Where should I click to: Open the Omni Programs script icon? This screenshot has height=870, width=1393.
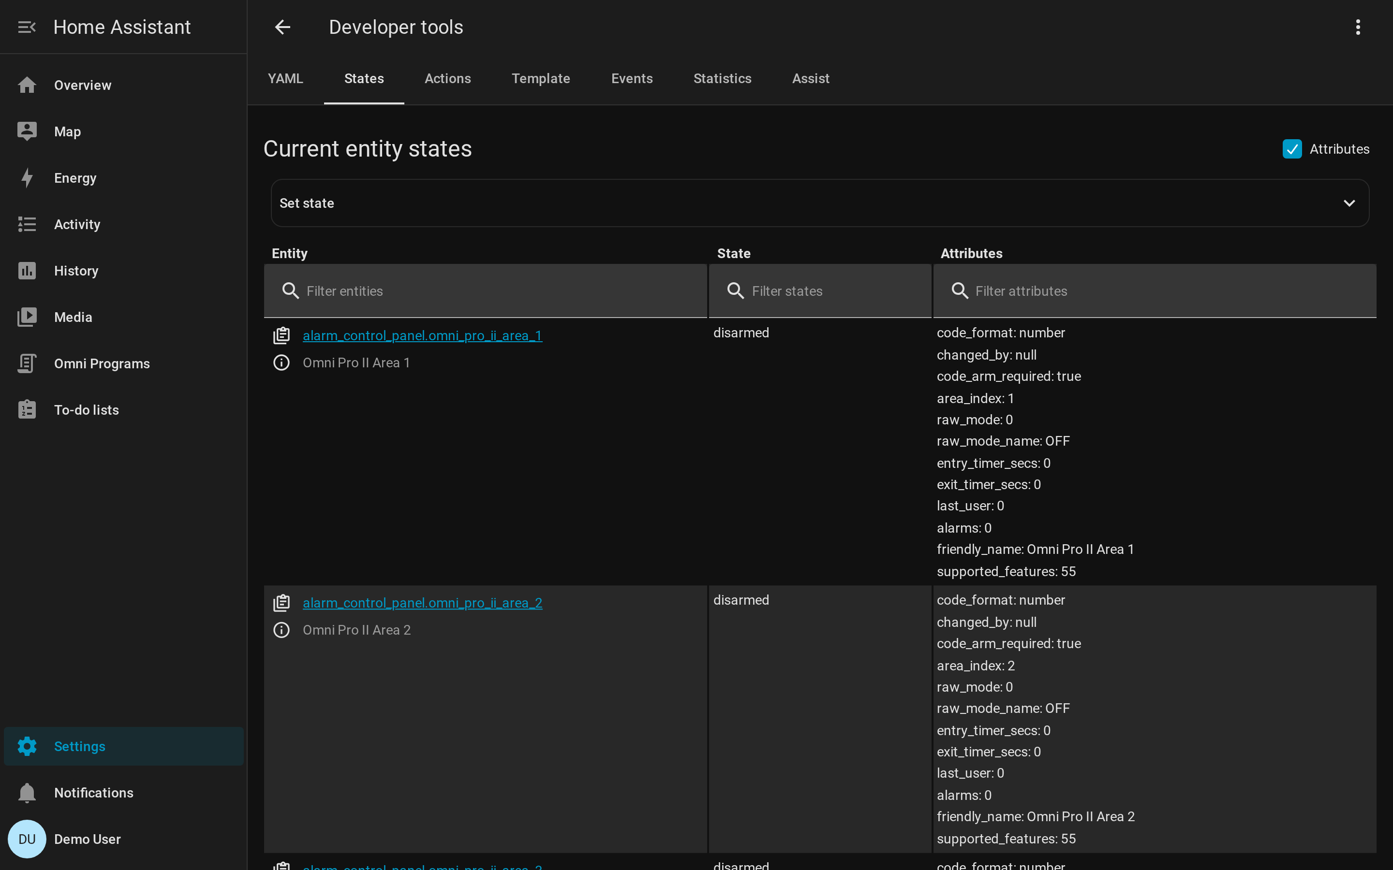[x=27, y=363]
